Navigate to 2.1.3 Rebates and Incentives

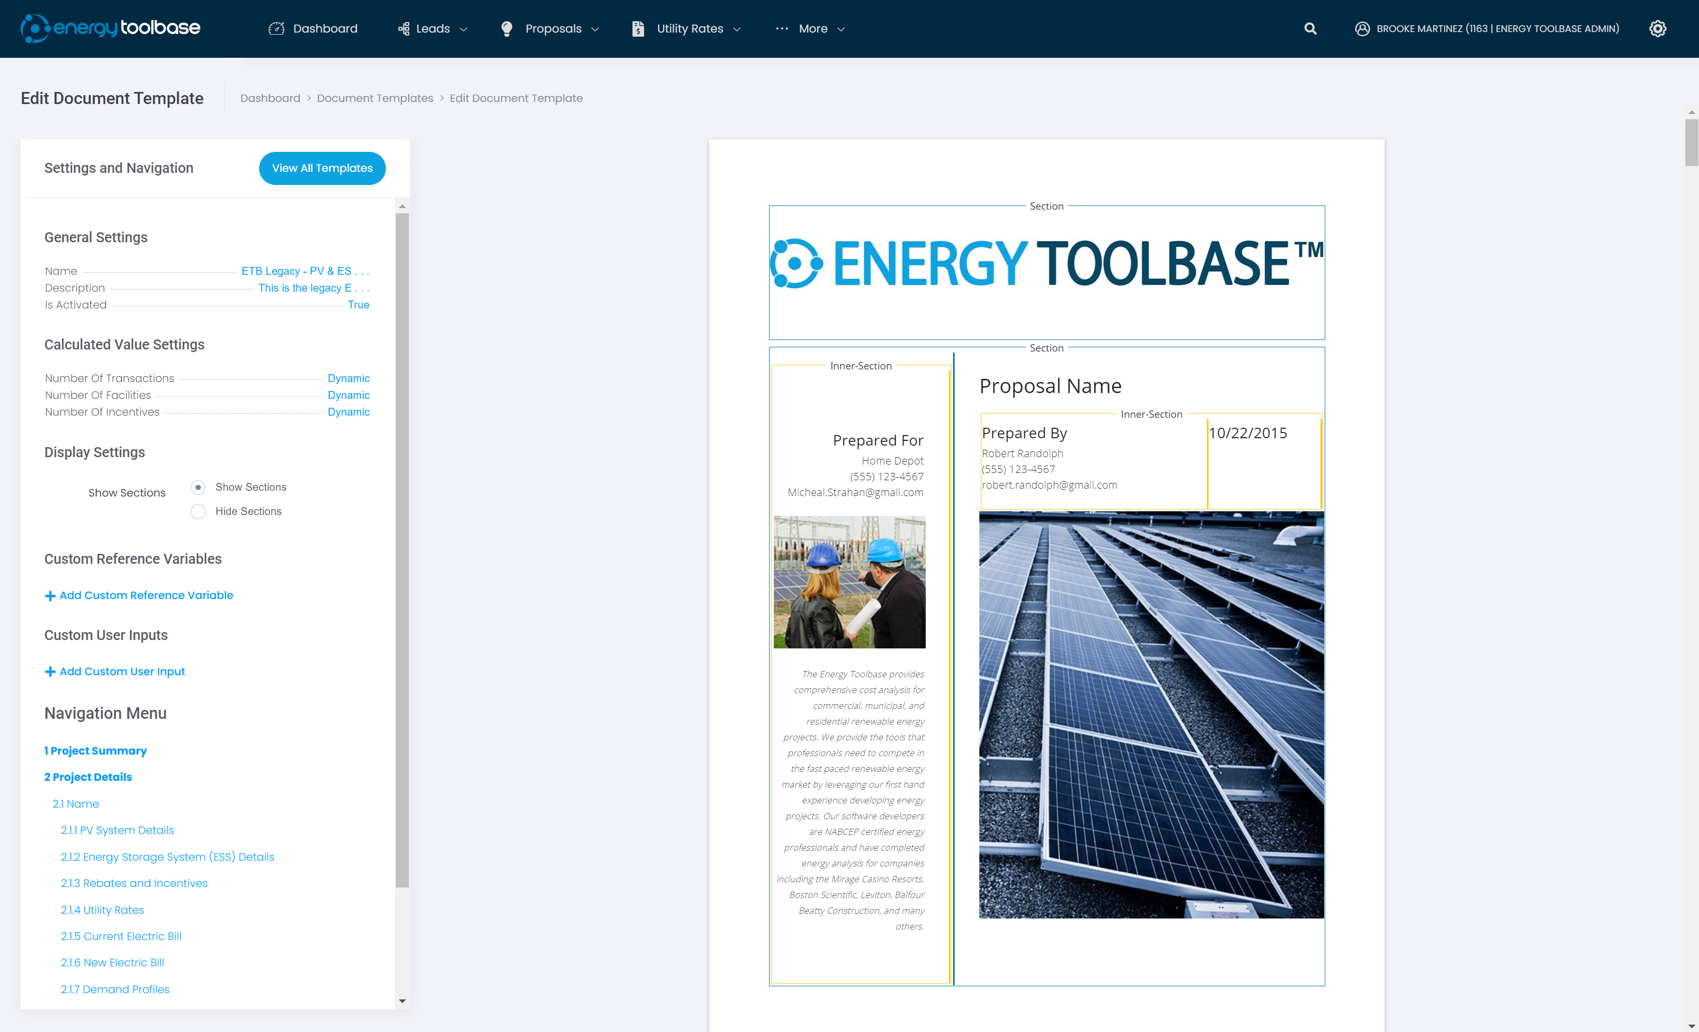click(x=134, y=884)
